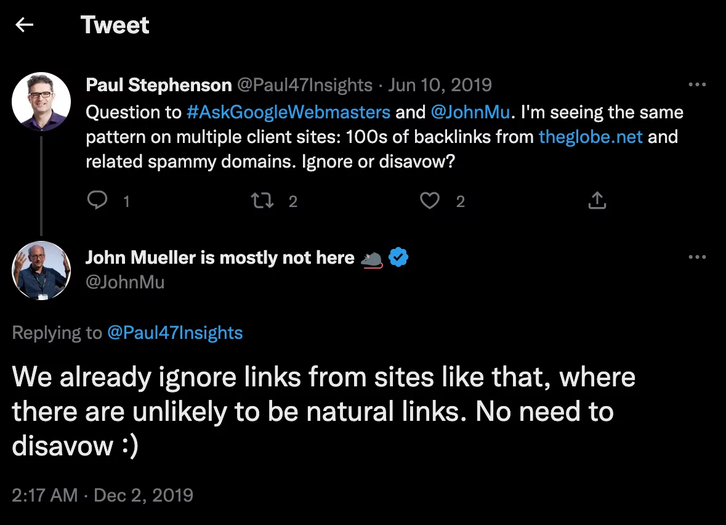Open John Mueller's profile picture

click(41, 270)
